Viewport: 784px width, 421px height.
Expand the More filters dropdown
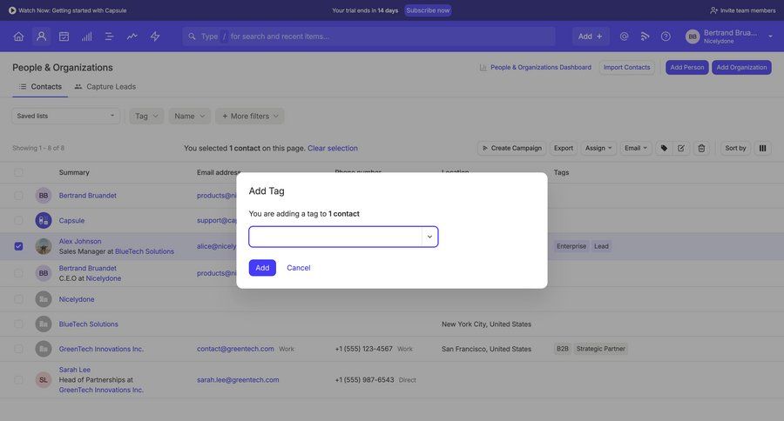pos(250,116)
